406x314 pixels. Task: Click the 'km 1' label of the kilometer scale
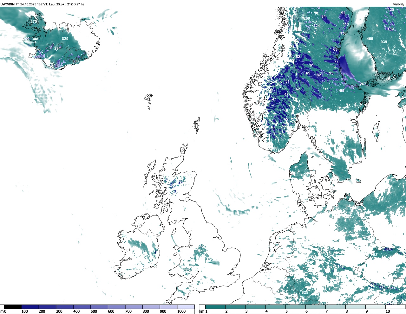click(203, 311)
